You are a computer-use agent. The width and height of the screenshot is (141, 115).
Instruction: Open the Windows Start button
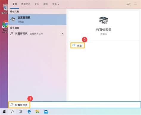point(4,112)
